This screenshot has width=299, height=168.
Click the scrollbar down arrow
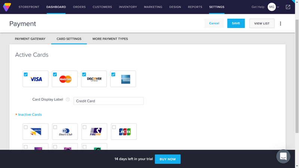pyautogui.click(x=297, y=166)
